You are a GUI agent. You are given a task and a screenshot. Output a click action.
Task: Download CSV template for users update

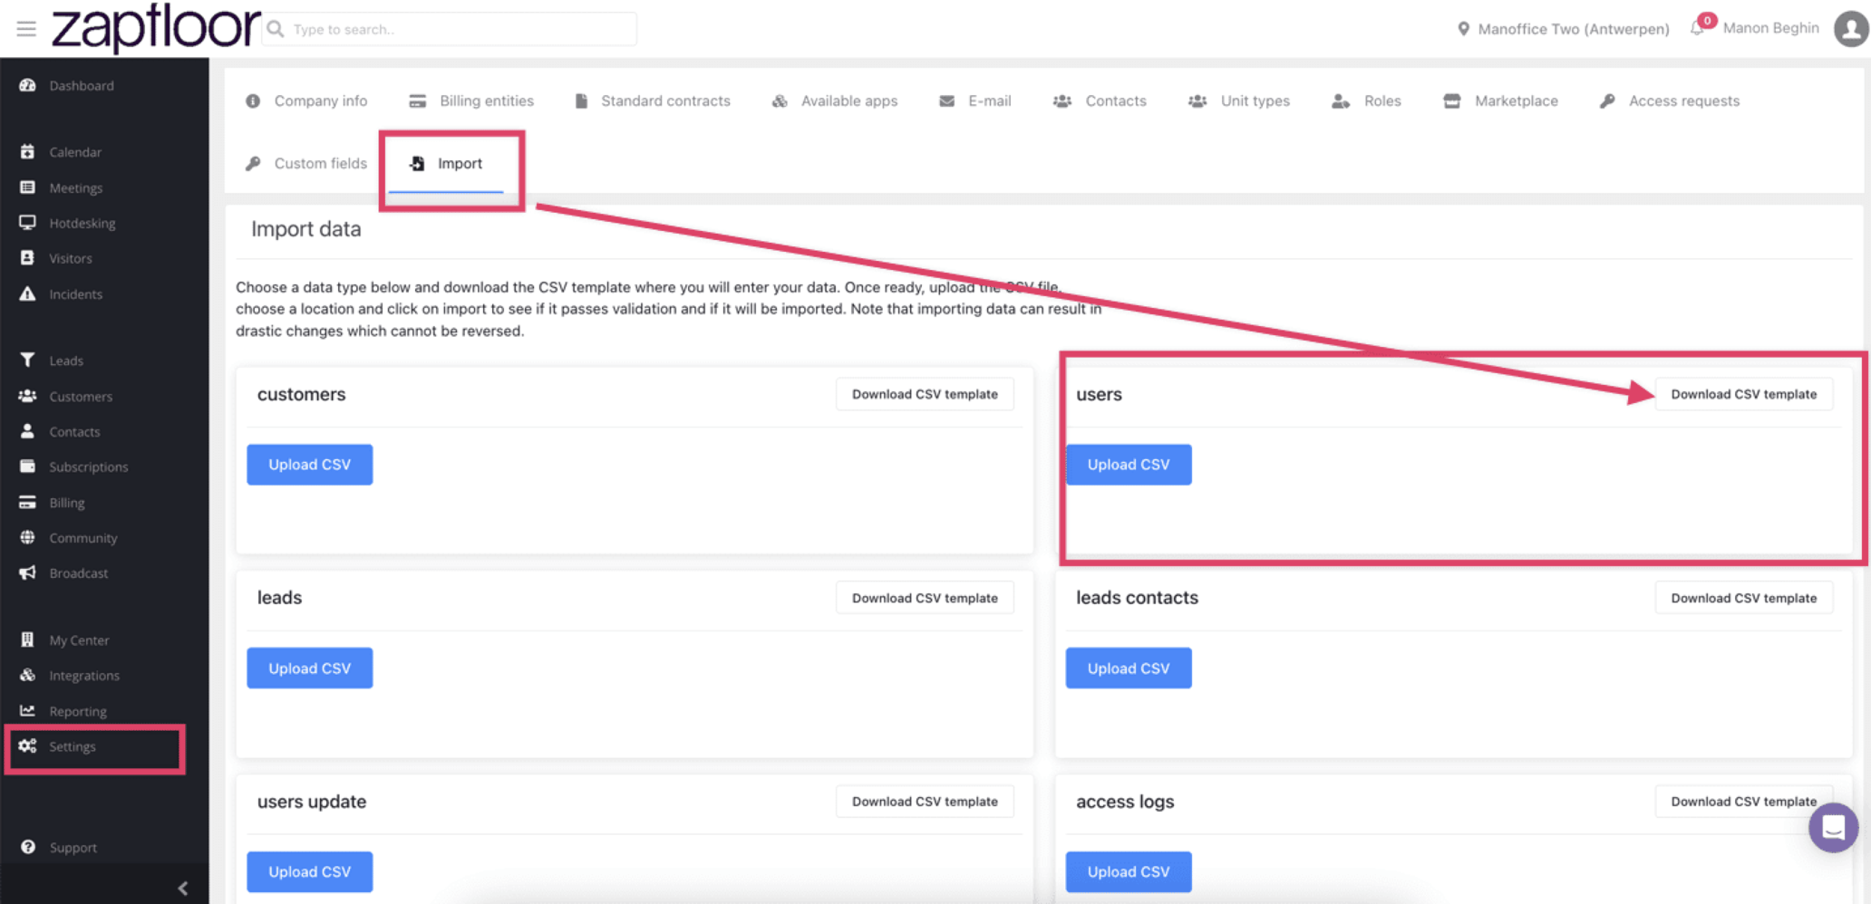pos(925,802)
